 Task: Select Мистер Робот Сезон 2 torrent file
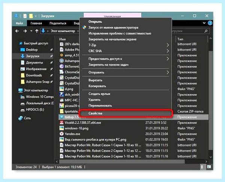point(103,151)
